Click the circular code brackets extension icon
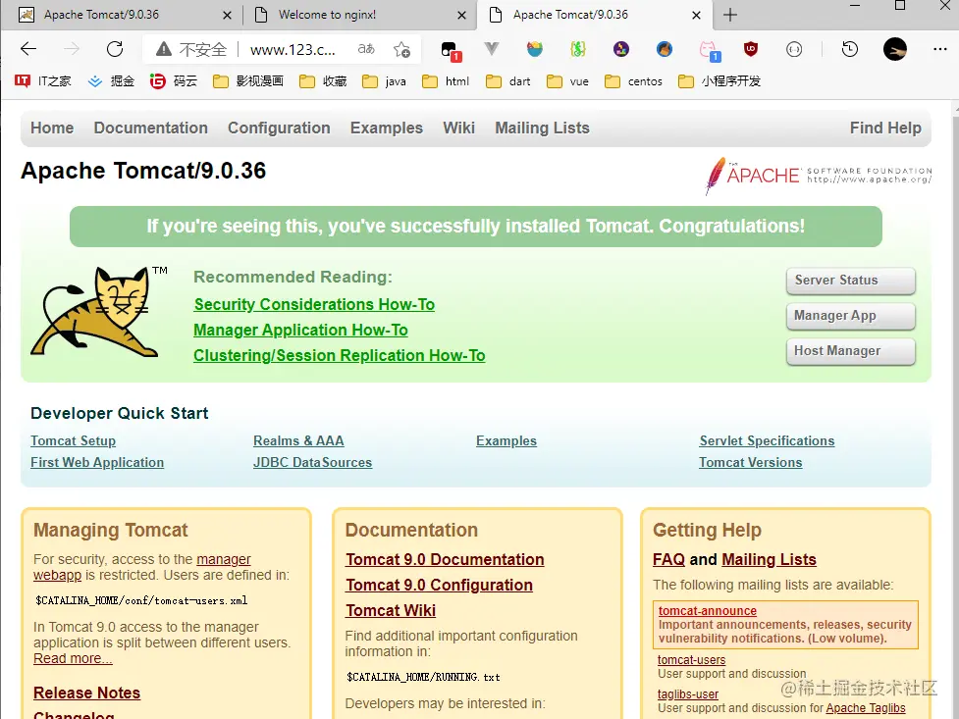Screen dimensions: 959x719 coord(794,49)
